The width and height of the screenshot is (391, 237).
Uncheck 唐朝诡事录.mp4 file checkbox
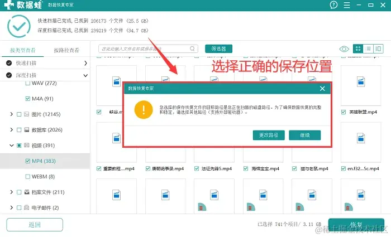click(147, 169)
